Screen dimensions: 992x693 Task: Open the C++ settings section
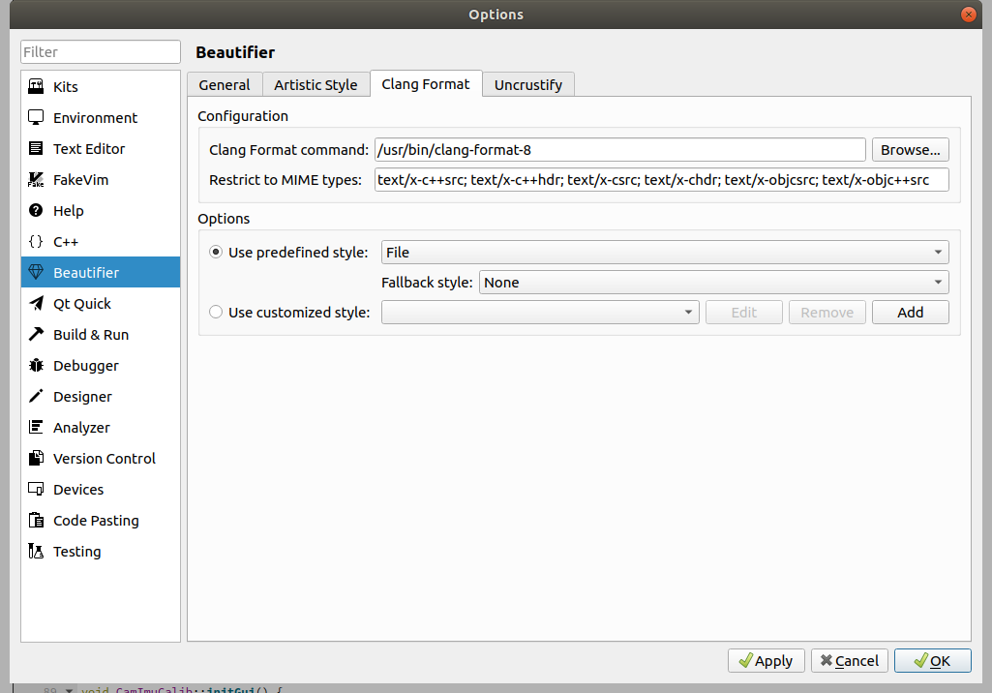(39, 241)
